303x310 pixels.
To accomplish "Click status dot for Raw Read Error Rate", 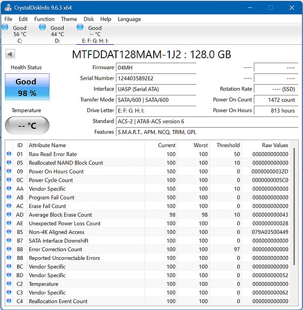I will click(9, 154).
